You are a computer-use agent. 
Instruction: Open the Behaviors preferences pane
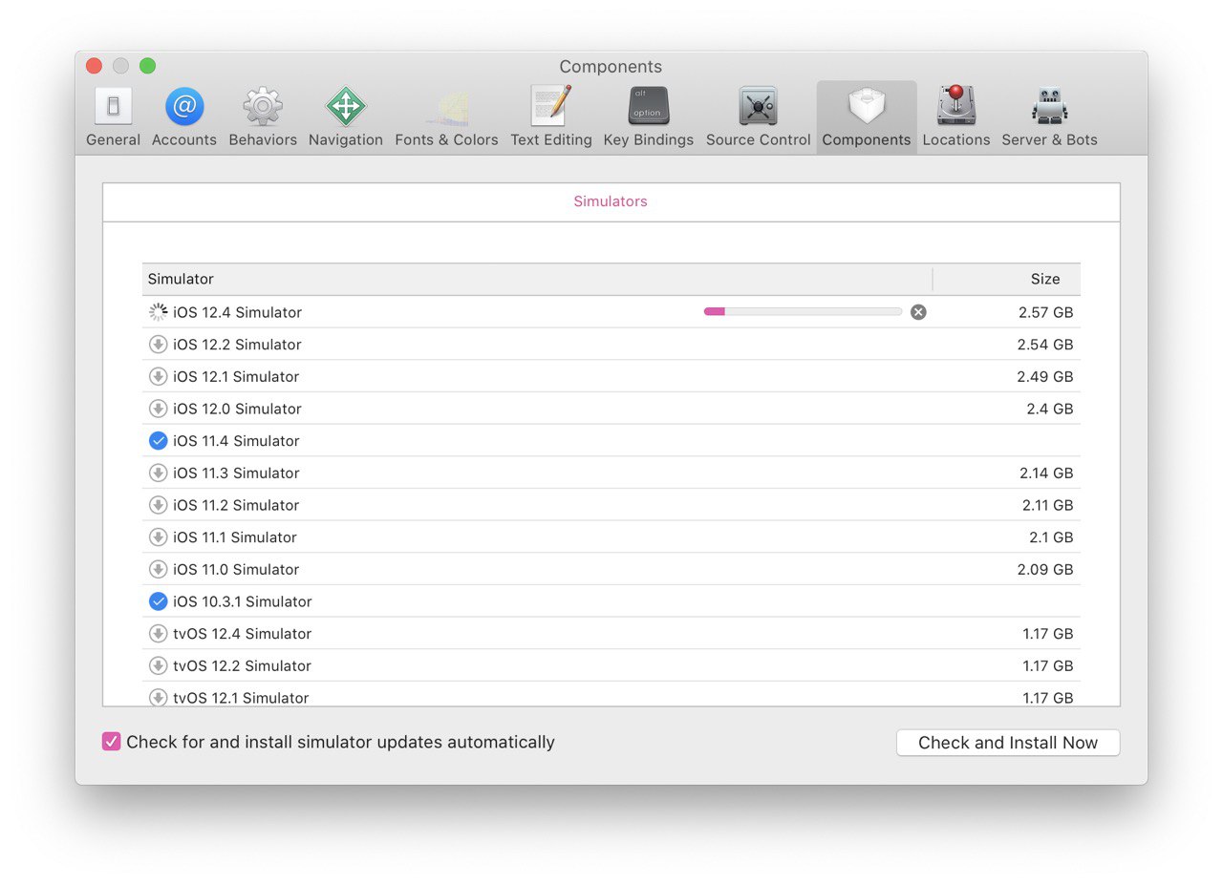[263, 117]
